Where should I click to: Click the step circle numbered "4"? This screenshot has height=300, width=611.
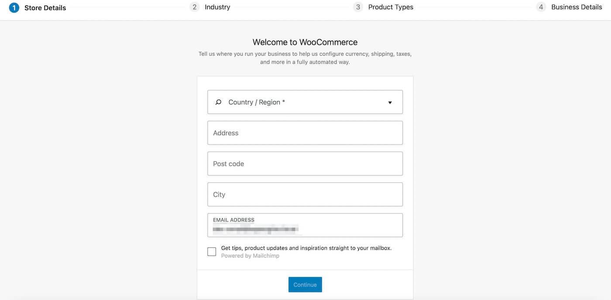(x=541, y=7)
